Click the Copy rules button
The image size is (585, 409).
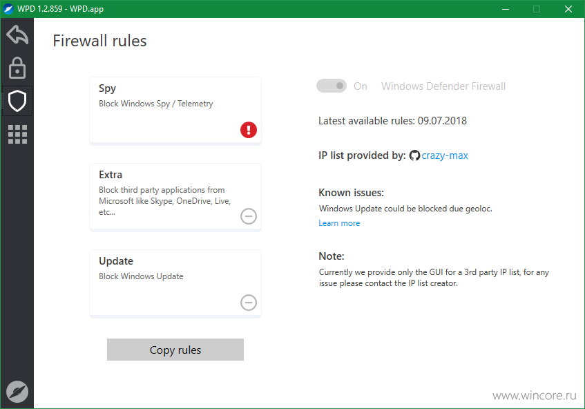175,350
